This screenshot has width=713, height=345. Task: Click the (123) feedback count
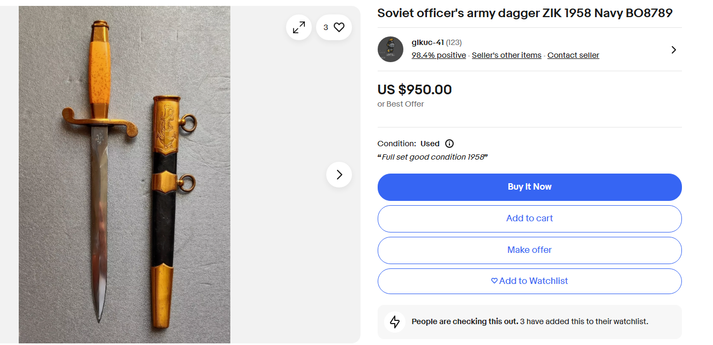click(454, 42)
